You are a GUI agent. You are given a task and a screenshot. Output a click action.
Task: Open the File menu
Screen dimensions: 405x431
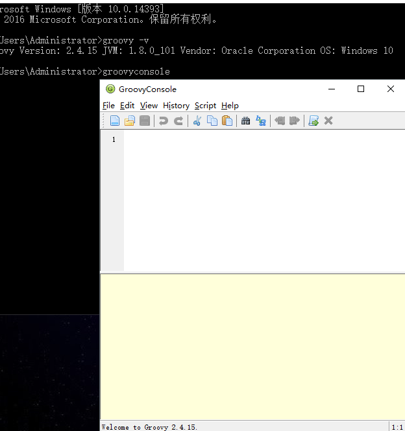[x=108, y=106]
